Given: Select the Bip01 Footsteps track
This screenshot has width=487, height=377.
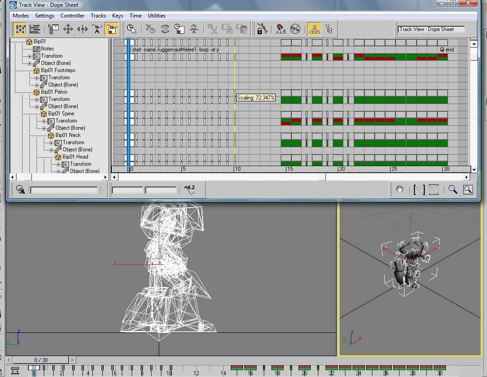Looking at the screenshot, I should 58,70.
